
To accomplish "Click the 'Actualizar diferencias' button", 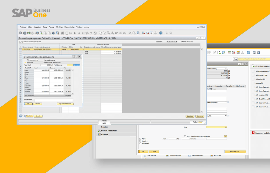I will [65, 104].
